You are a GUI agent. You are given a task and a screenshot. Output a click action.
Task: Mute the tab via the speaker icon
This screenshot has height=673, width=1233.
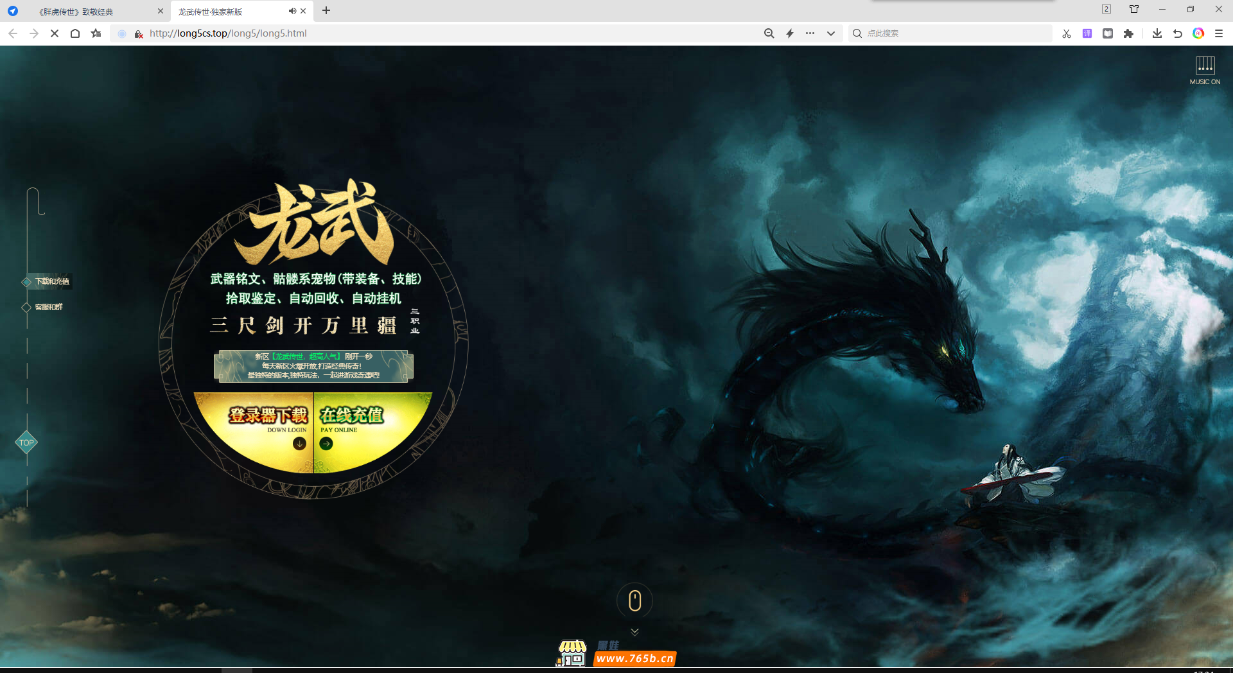coord(292,11)
